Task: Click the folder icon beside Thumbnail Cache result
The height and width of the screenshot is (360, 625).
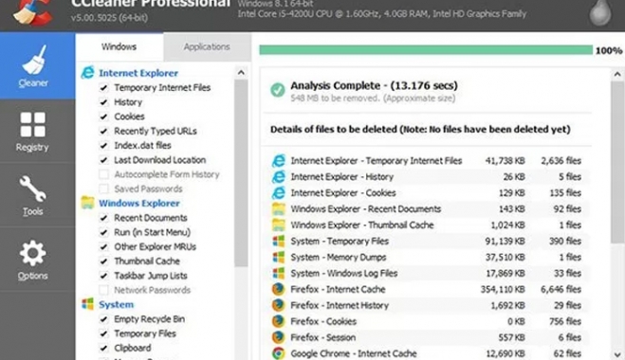Action: pos(279,225)
